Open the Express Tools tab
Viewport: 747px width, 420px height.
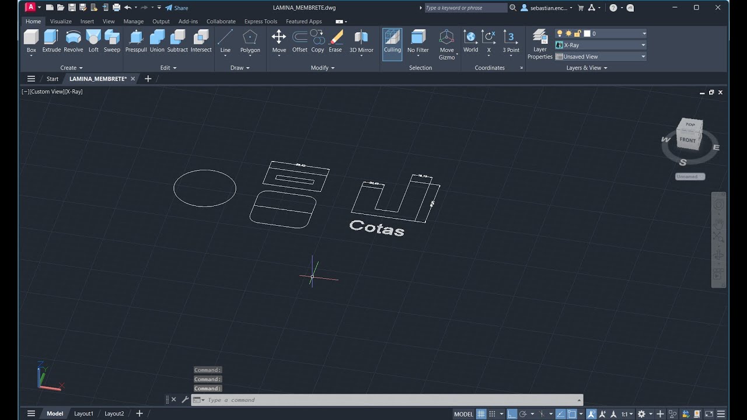261,22
